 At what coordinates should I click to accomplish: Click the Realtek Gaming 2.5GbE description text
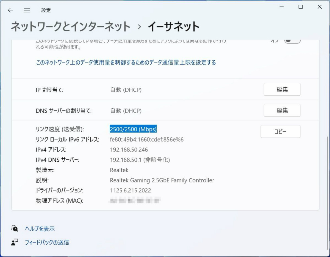pos(162,180)
